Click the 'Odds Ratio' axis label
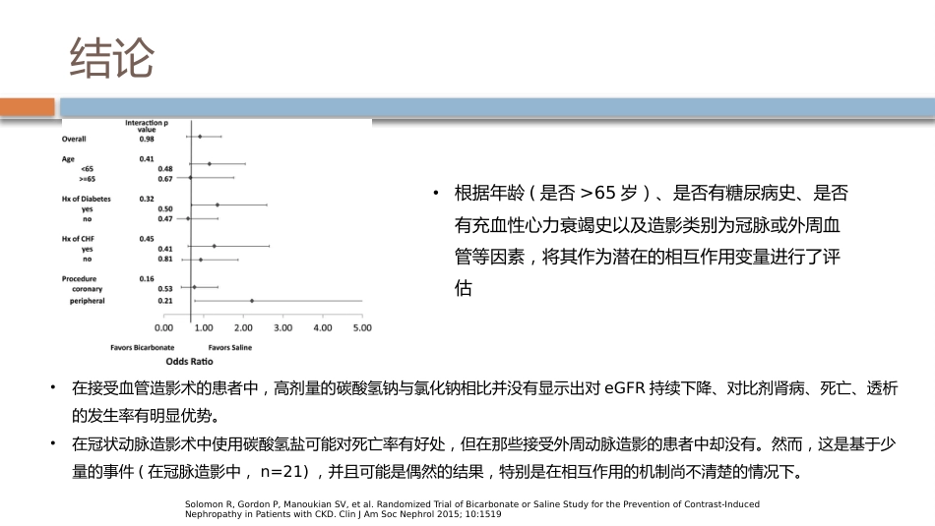Image resolution: width=935 pixels, height=526 pixels. [x=189, y=362]
